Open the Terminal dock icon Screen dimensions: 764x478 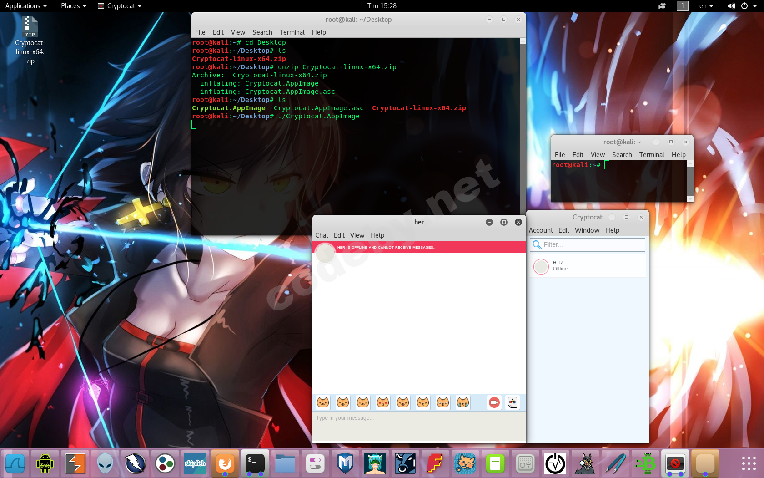255,464
